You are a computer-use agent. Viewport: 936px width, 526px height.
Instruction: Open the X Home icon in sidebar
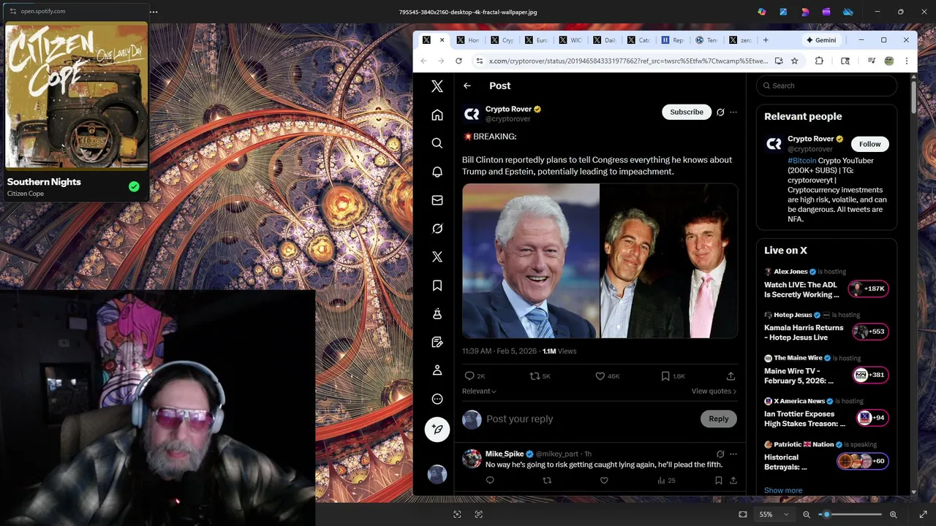tap(437, 115)
